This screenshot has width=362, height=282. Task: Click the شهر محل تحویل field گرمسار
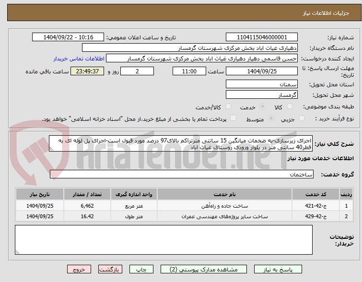[262, 94]
